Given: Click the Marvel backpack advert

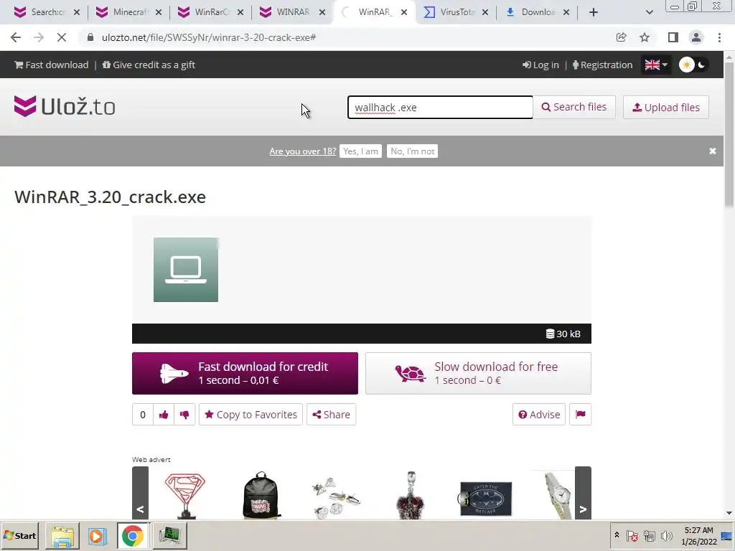Looking at the screenshot, I should click(x=261, y=495).
